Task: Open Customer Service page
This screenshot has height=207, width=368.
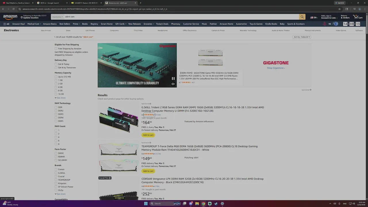Action: (191, 24)
